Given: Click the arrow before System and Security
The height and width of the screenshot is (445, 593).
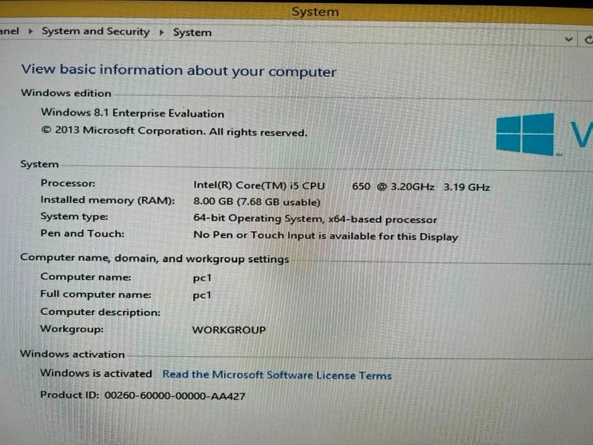Looking at the screenshot, I should tap(29, 32).
